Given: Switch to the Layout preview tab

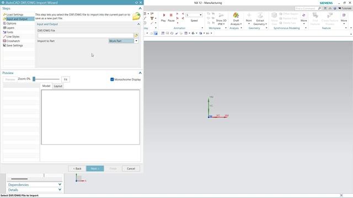Looking at the screenshot, I should [x=58, y=86].
